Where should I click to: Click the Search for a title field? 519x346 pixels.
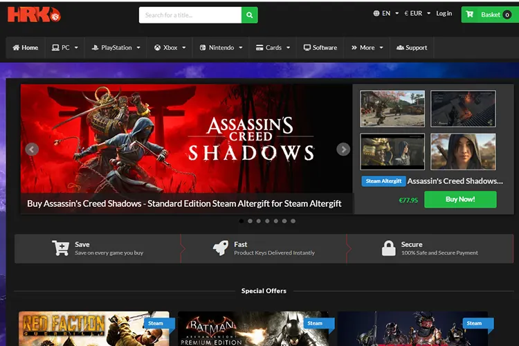click(x=190, y=15)
